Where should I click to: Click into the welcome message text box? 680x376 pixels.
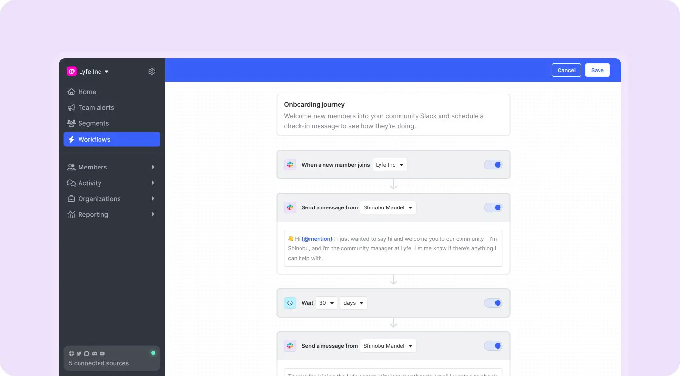(x=393, y=248)
